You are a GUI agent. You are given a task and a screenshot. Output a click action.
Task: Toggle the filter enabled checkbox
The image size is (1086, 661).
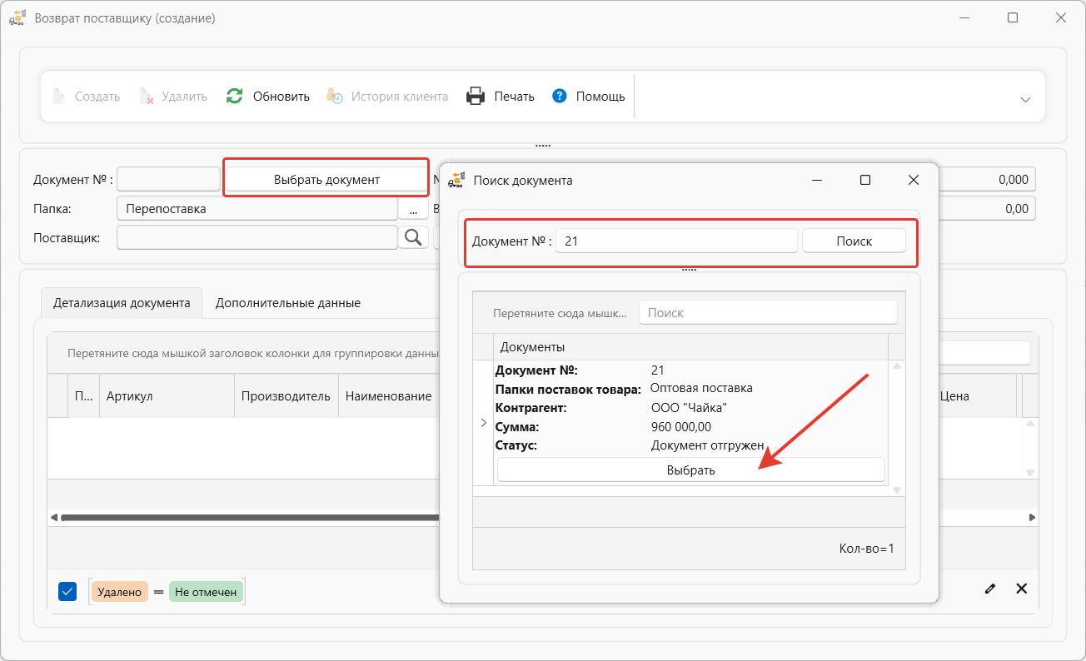67,591
